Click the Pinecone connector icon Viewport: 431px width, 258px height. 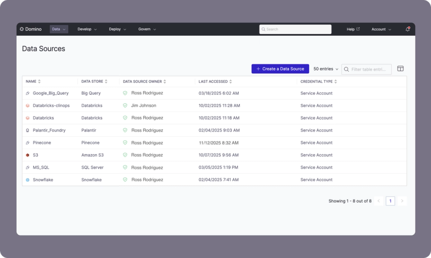(x=27, y=142)
